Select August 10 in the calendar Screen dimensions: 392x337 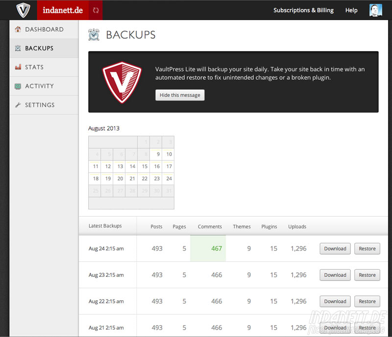(x=168, y=154)
